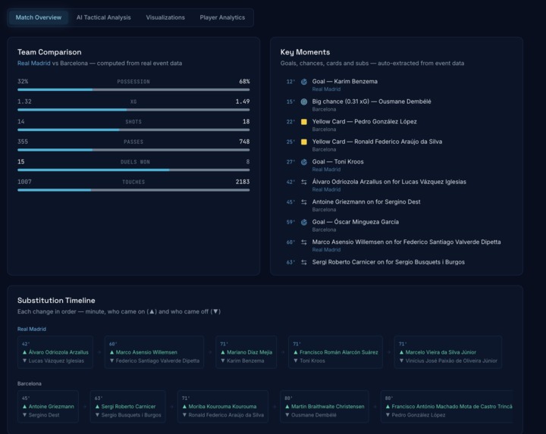Open the Match Overview tab
The image size is (546, 434).
tap(39, 17)
